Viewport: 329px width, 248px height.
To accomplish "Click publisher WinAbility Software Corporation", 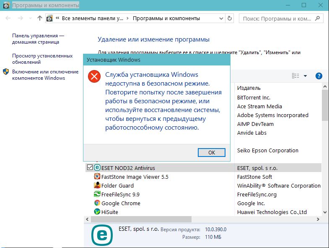I will click(279, 185).
